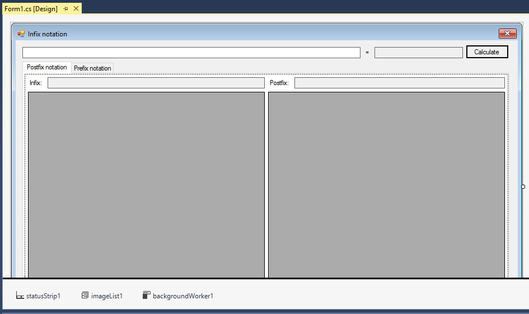Select the left gray panel under Infix
This screenshot has width=529, height=314.
147,185
